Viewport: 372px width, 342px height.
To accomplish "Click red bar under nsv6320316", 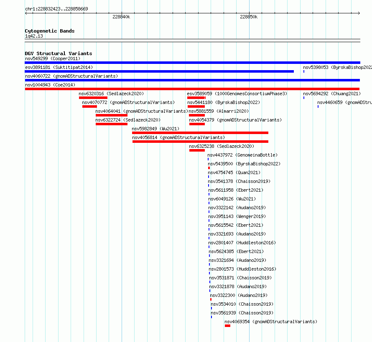I will [x=93, y=98].
